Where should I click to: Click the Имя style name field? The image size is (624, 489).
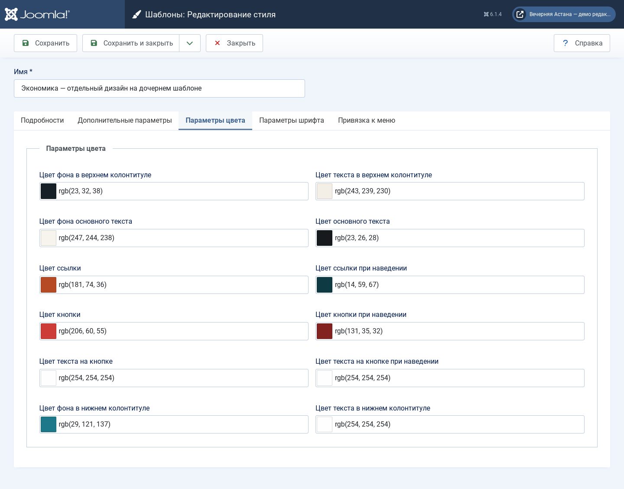tap(159, 88)
